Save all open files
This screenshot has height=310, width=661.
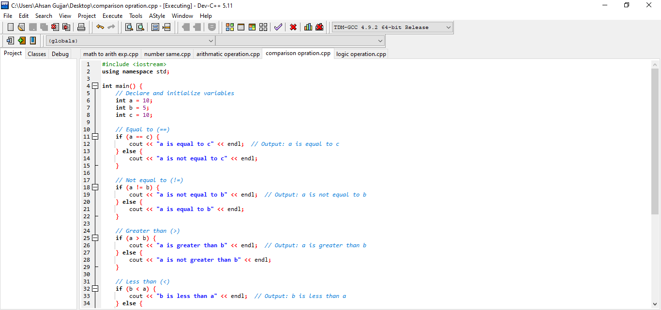pos(44,27)
